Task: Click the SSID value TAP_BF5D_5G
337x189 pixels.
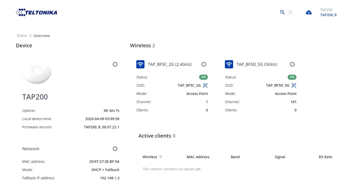Action: 277,85
